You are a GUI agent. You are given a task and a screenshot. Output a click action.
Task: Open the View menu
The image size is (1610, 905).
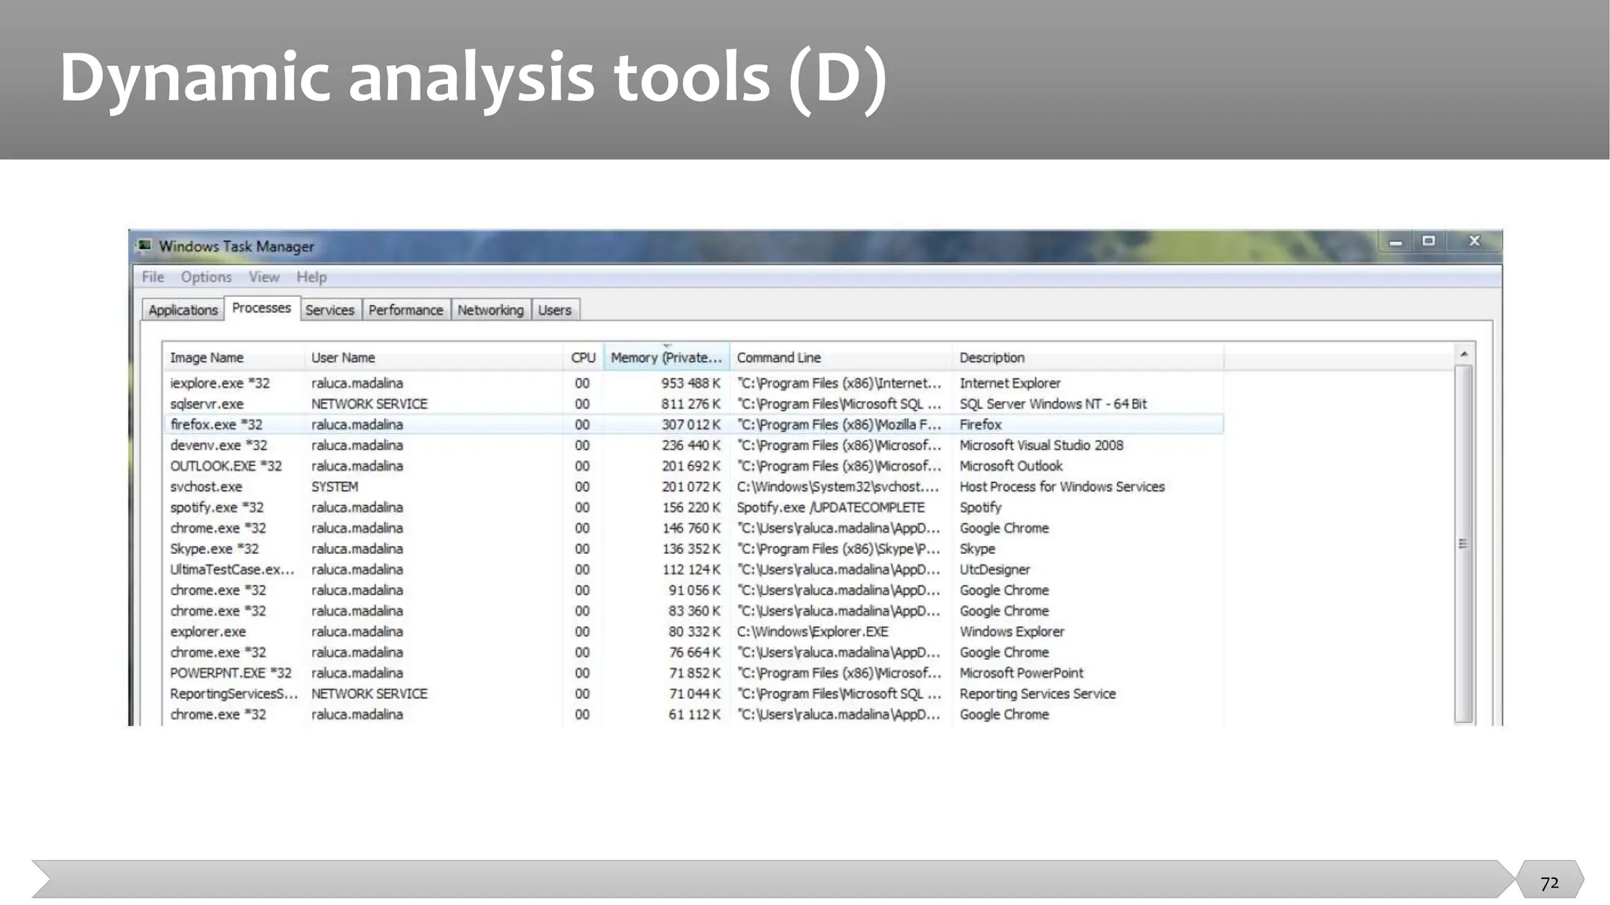point(264,277)
